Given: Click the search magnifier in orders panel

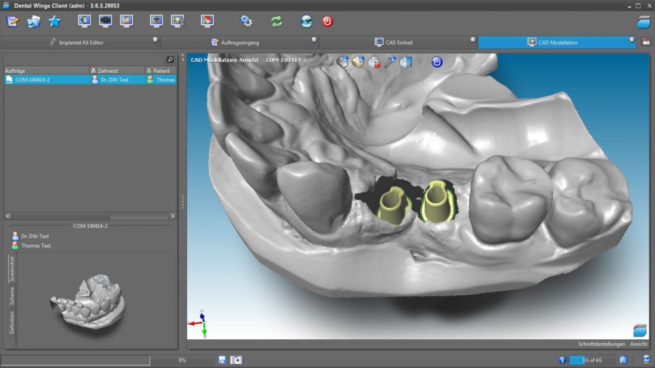Looking at the screenshot, I should point(170,59).
